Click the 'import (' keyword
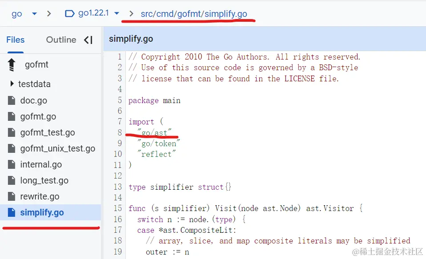 (x=146, y=122)
